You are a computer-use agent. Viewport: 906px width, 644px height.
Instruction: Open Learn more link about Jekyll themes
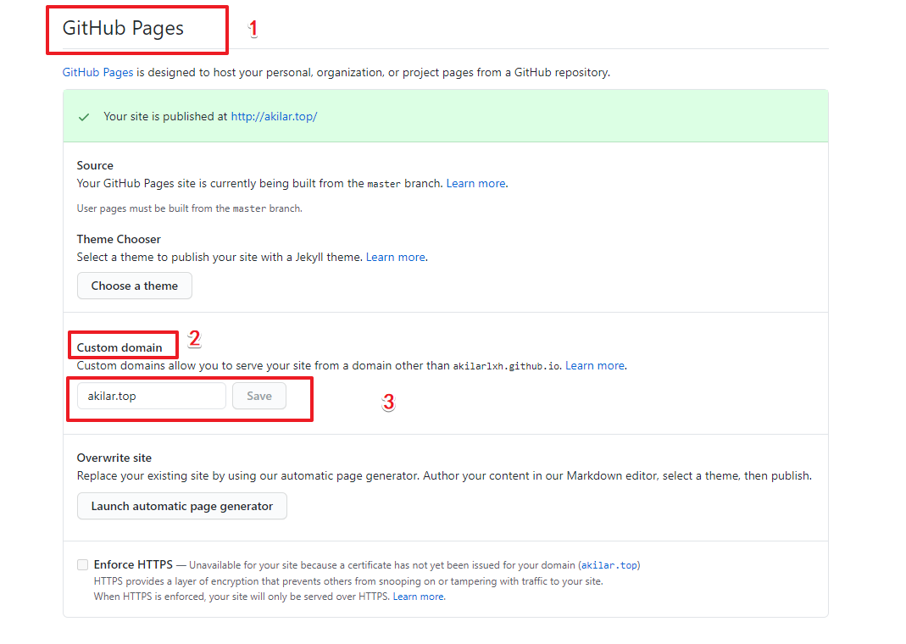396,257
